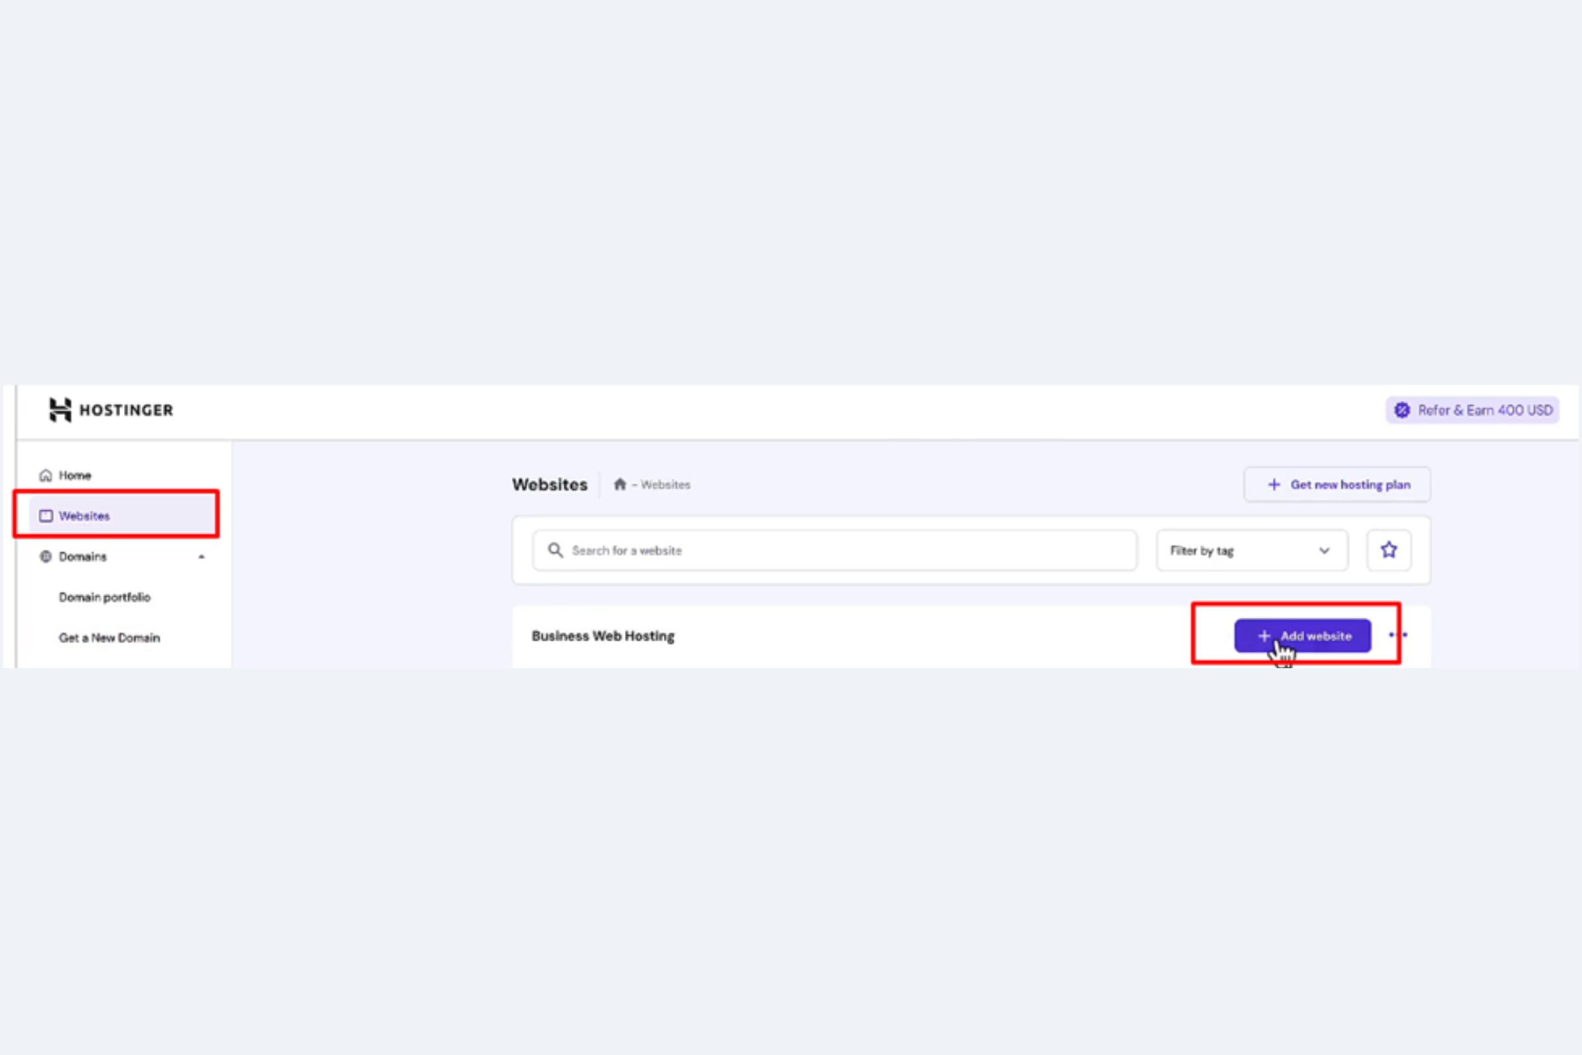
Task: Click the Websites sidebar icon
Action: 45,516
